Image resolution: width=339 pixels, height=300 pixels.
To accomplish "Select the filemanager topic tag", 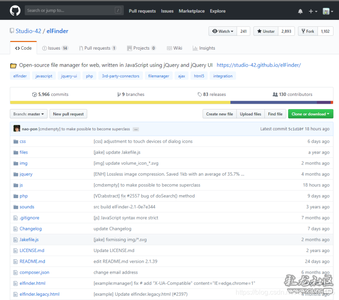I will click(x=158, y=76).
